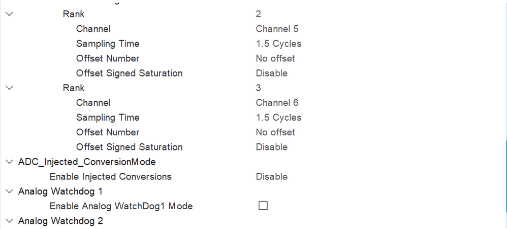
Task: Select the Channel 5 value field
Action: [x=277, y=29]
